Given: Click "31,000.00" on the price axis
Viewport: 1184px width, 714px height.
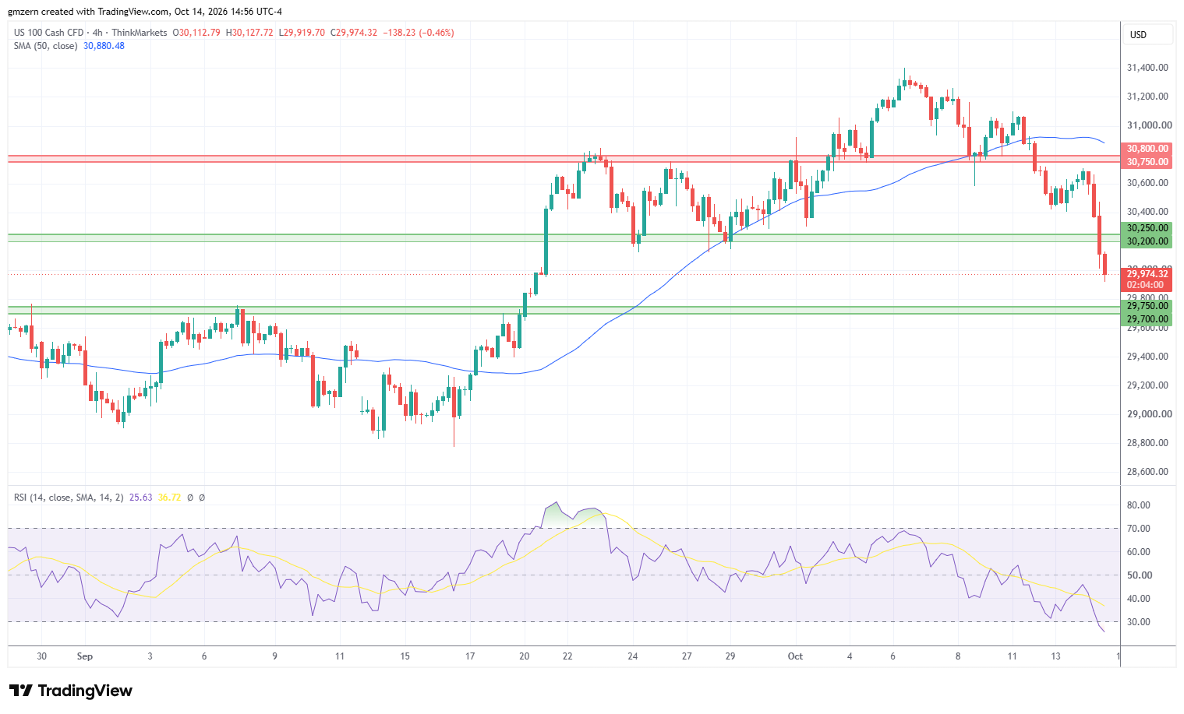Looking at the screenshot, I should (x=1149, y=125).
